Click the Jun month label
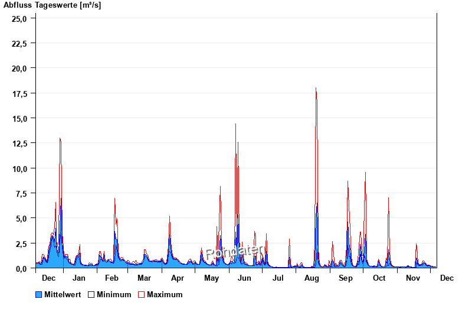472x325 pixels. (244, 278)
